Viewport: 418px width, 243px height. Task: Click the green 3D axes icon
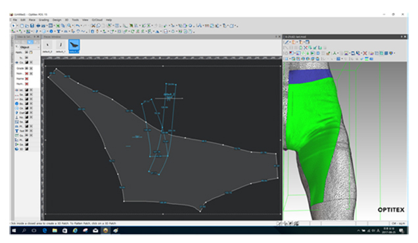coord(335,53)
